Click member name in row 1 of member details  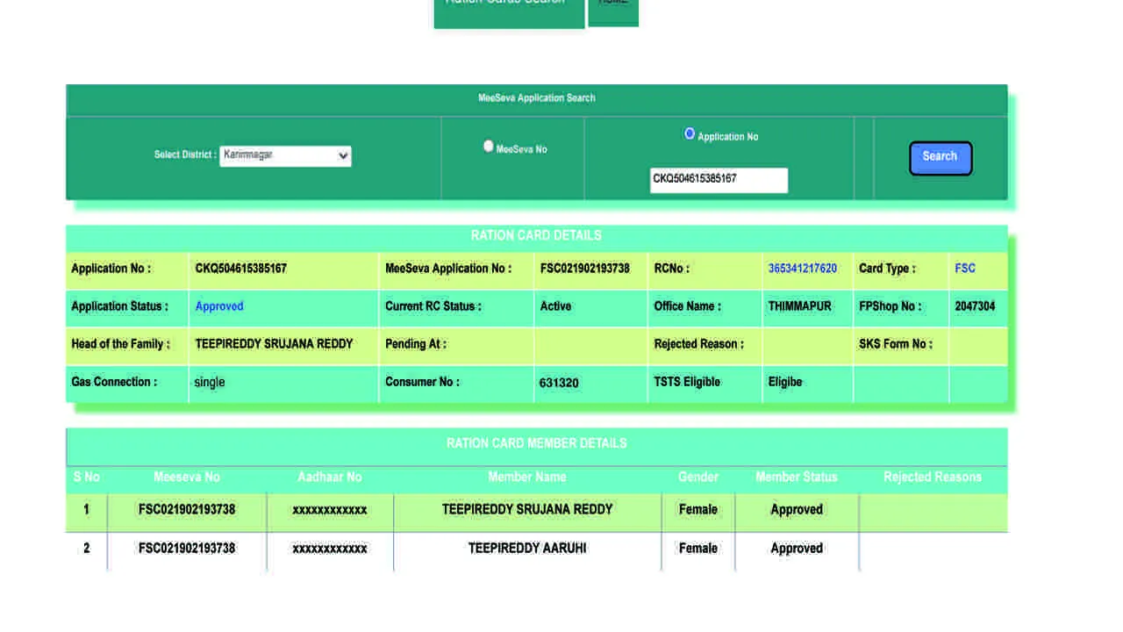tap(527, 509)
